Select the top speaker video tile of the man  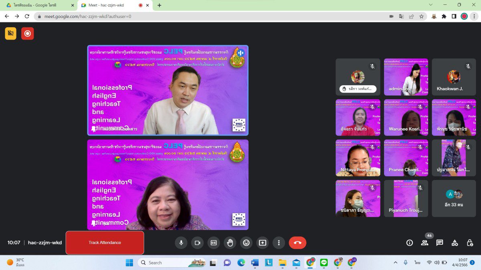[x=168, y=90]
